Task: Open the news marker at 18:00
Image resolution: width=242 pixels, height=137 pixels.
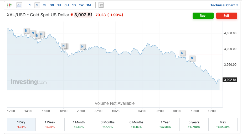Action: pos(63,46)
